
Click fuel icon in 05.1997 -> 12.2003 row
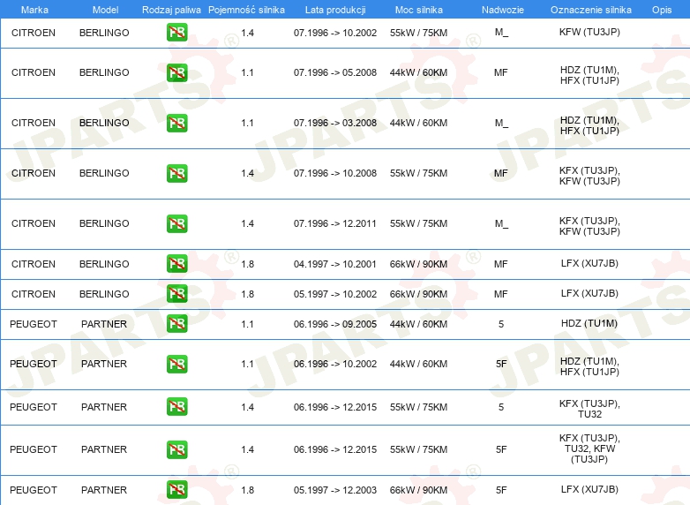pyautogui.click(x=176, y=490)
